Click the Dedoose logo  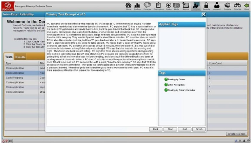(x=8, y=6)
